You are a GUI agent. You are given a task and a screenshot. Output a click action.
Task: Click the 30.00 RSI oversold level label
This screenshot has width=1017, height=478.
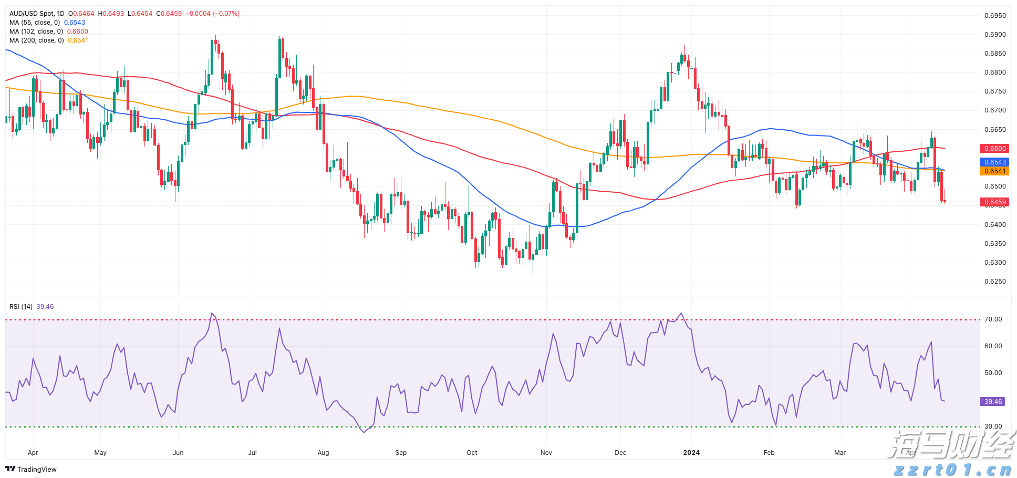point(993,427)
